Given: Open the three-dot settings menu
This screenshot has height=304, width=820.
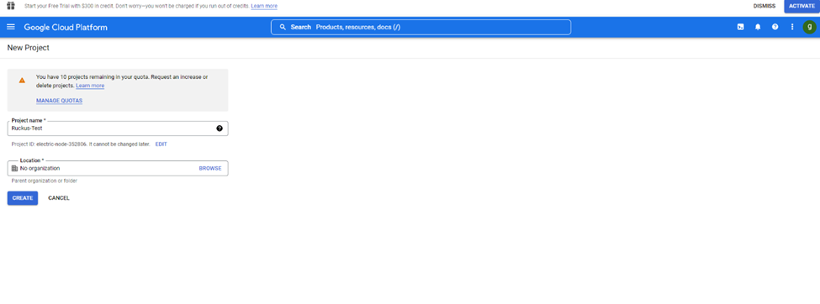Looking at the screenshot, I should pos(792,27).
